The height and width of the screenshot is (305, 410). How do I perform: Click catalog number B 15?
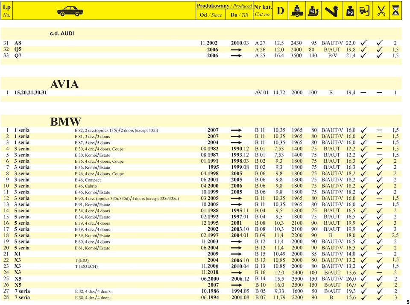click(260, 254)
